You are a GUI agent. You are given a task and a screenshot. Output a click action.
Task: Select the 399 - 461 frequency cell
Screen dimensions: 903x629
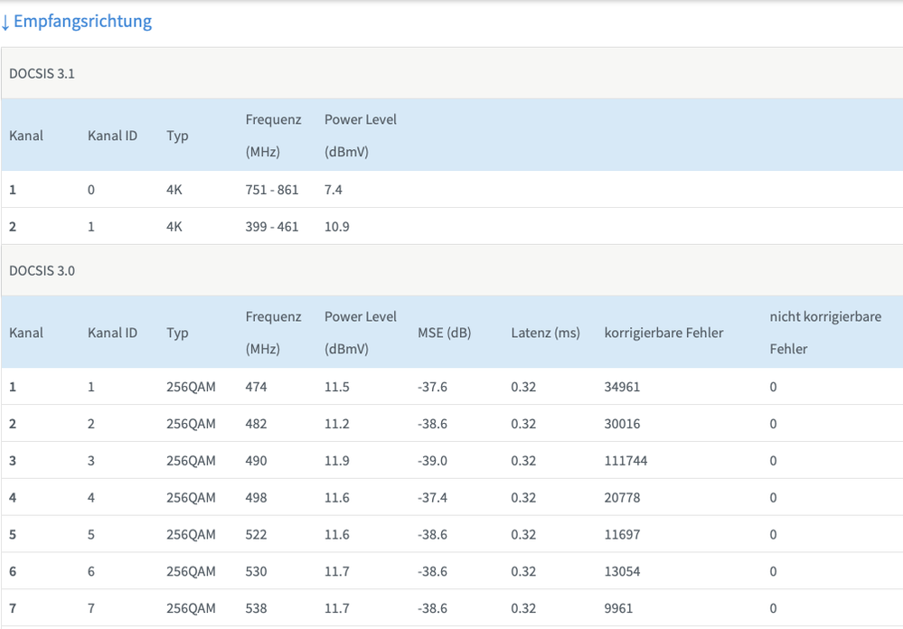[271, 227]
